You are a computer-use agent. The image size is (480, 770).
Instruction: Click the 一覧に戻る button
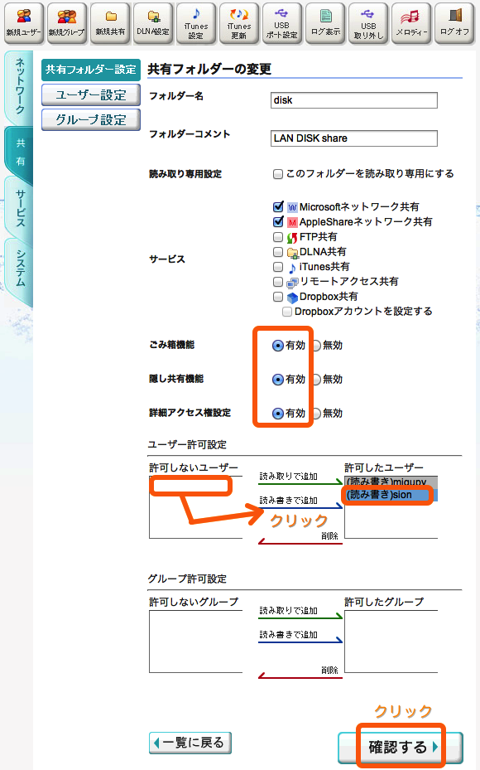tap(190, 743)
